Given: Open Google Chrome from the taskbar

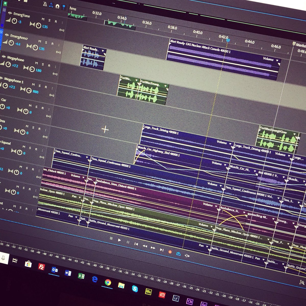Looking at the screenshot, I should click(108, 282).
